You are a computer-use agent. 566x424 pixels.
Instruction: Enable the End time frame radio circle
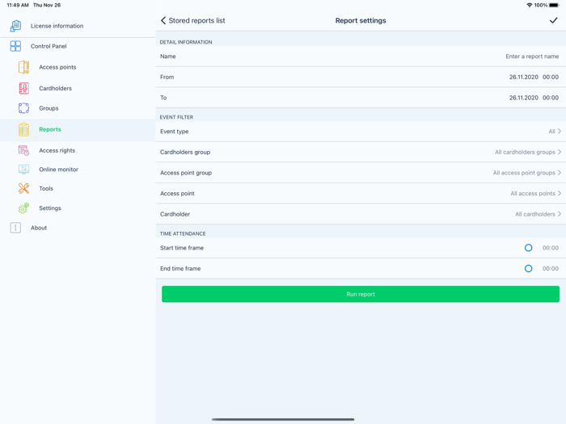(x=529, y=269)
